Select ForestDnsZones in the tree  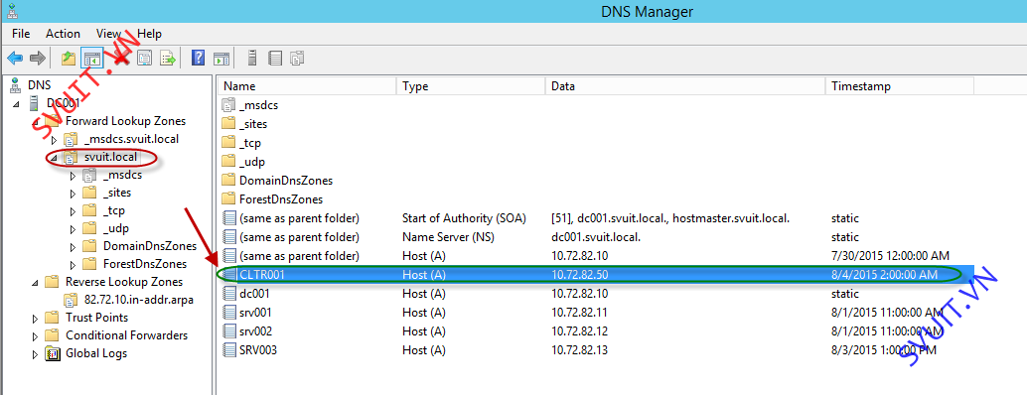pyautogui.click(x=145, y=264)
